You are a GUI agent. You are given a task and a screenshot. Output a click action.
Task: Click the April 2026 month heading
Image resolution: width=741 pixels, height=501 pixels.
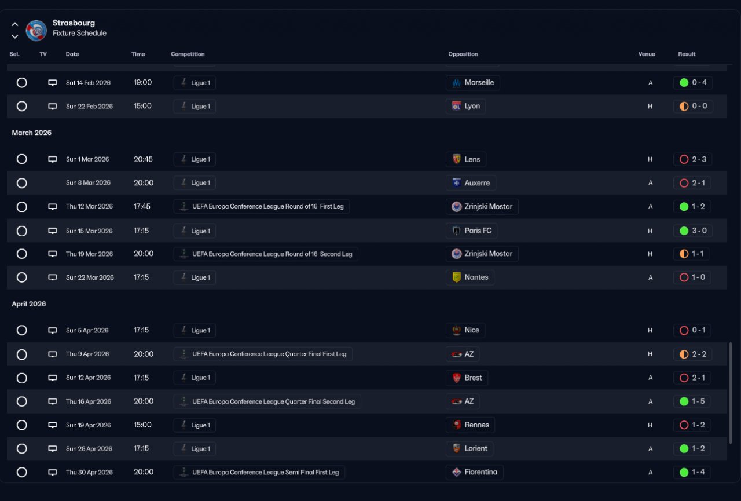(29, 304)
